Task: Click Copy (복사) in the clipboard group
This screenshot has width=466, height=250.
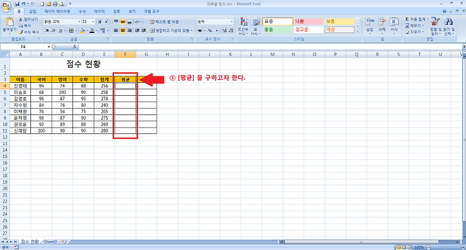Action: point(25,25)
